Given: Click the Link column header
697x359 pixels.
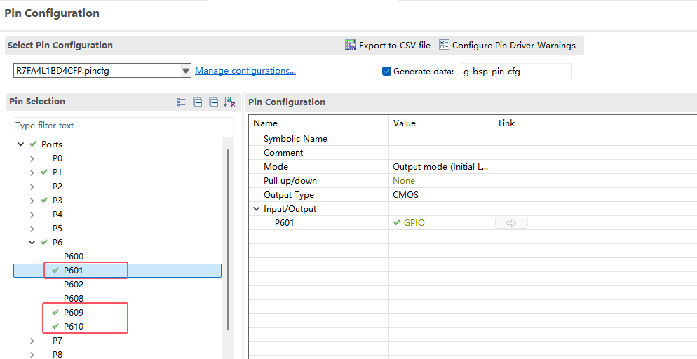Looking at the screenshot, I should [507, 123].
